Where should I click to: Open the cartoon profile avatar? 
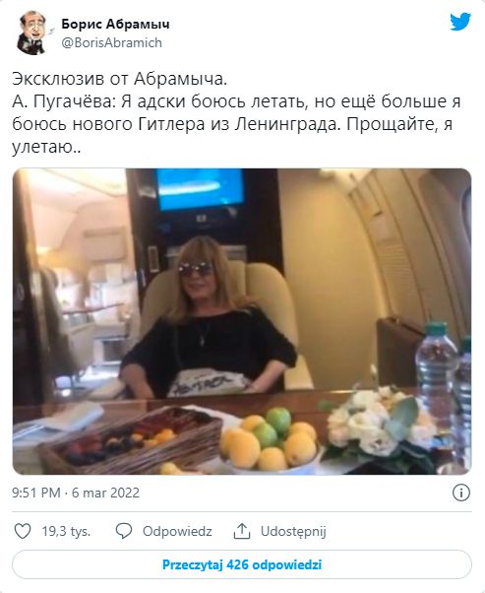coord(31,33)
